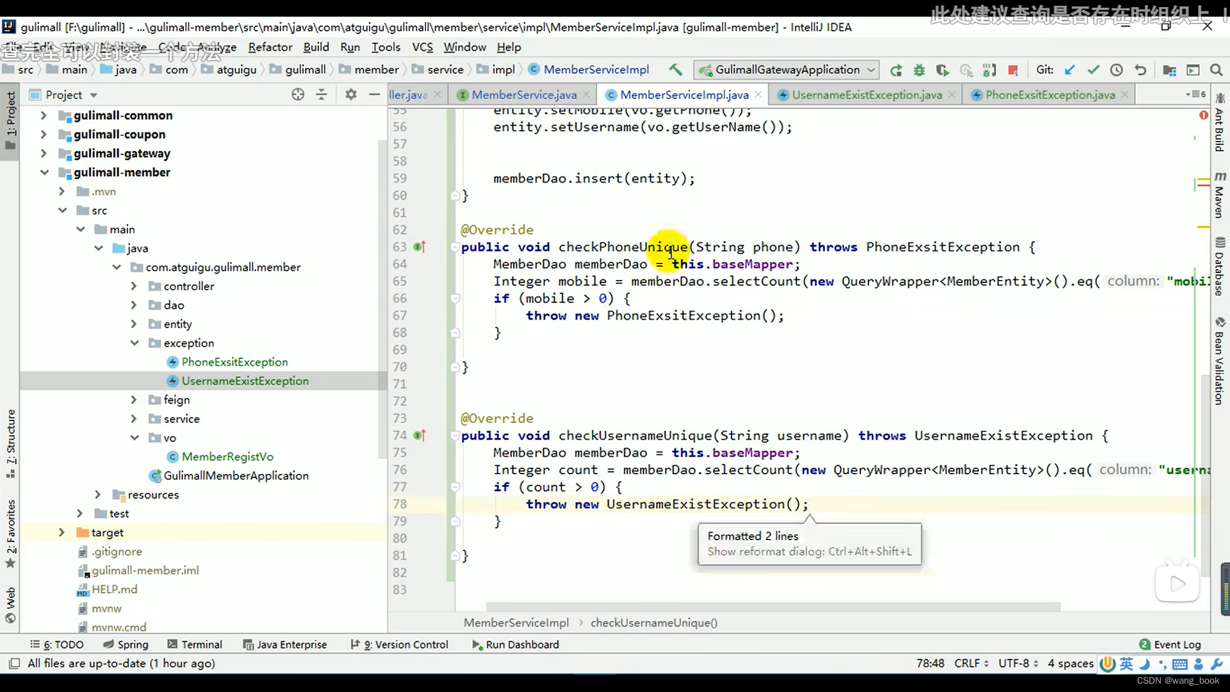Viewport: 1230px width, 692px height.
Task: Collapse all in the Project panel
Action: (322, 95)
